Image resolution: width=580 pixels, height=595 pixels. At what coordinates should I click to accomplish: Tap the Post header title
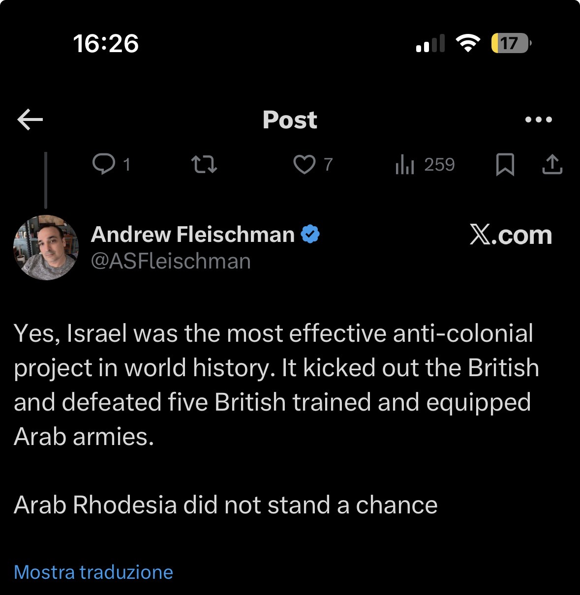tap(290, 119)
